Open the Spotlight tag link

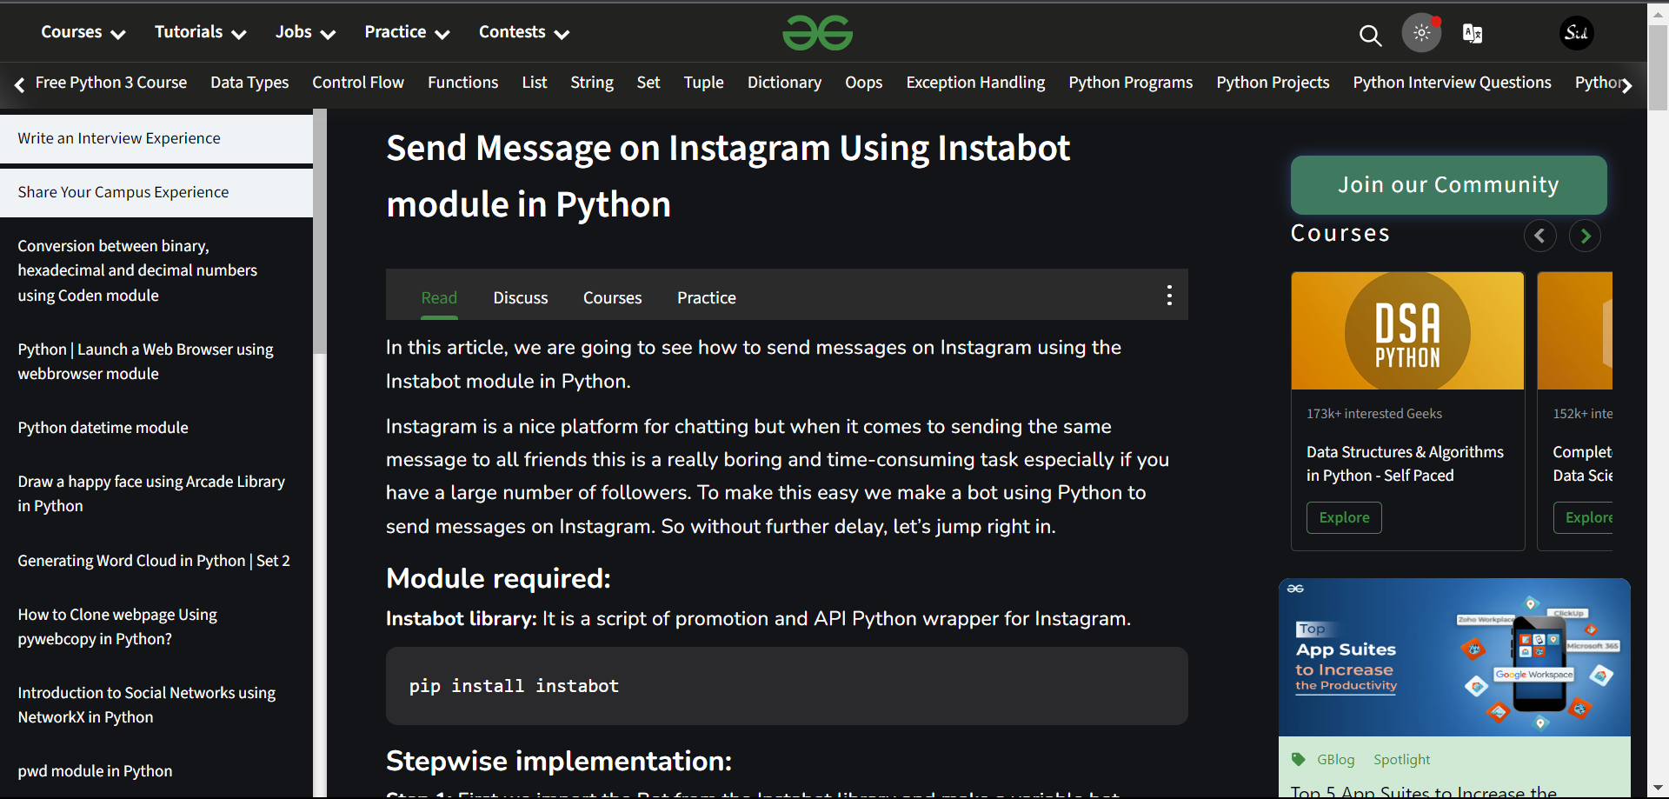point(1401,759)
